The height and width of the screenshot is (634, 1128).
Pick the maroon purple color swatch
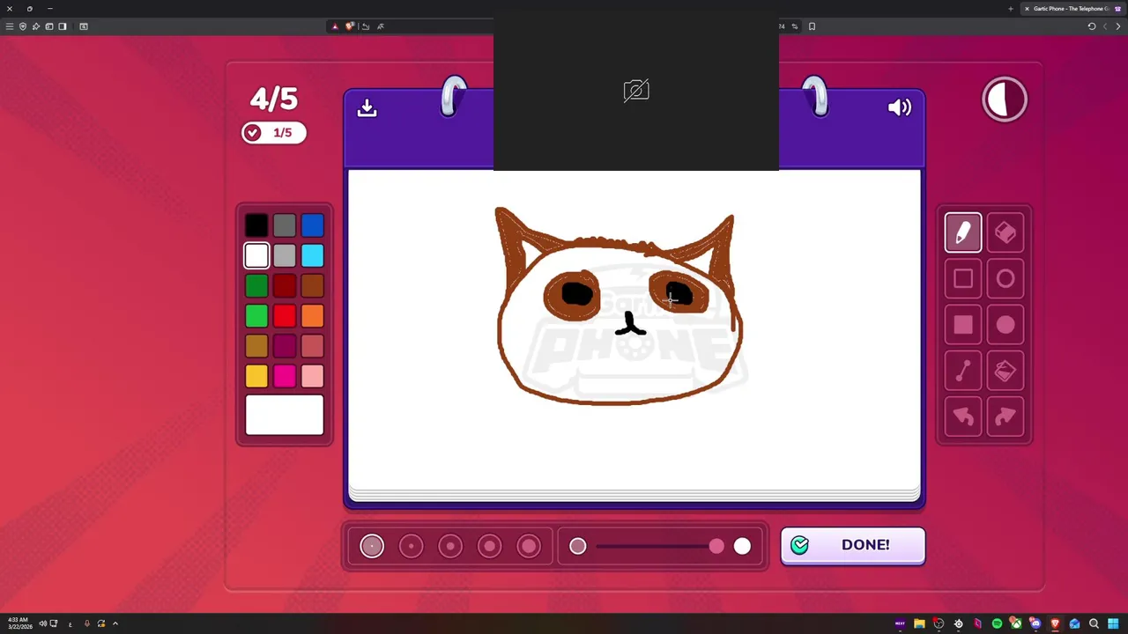click(285, 346)
